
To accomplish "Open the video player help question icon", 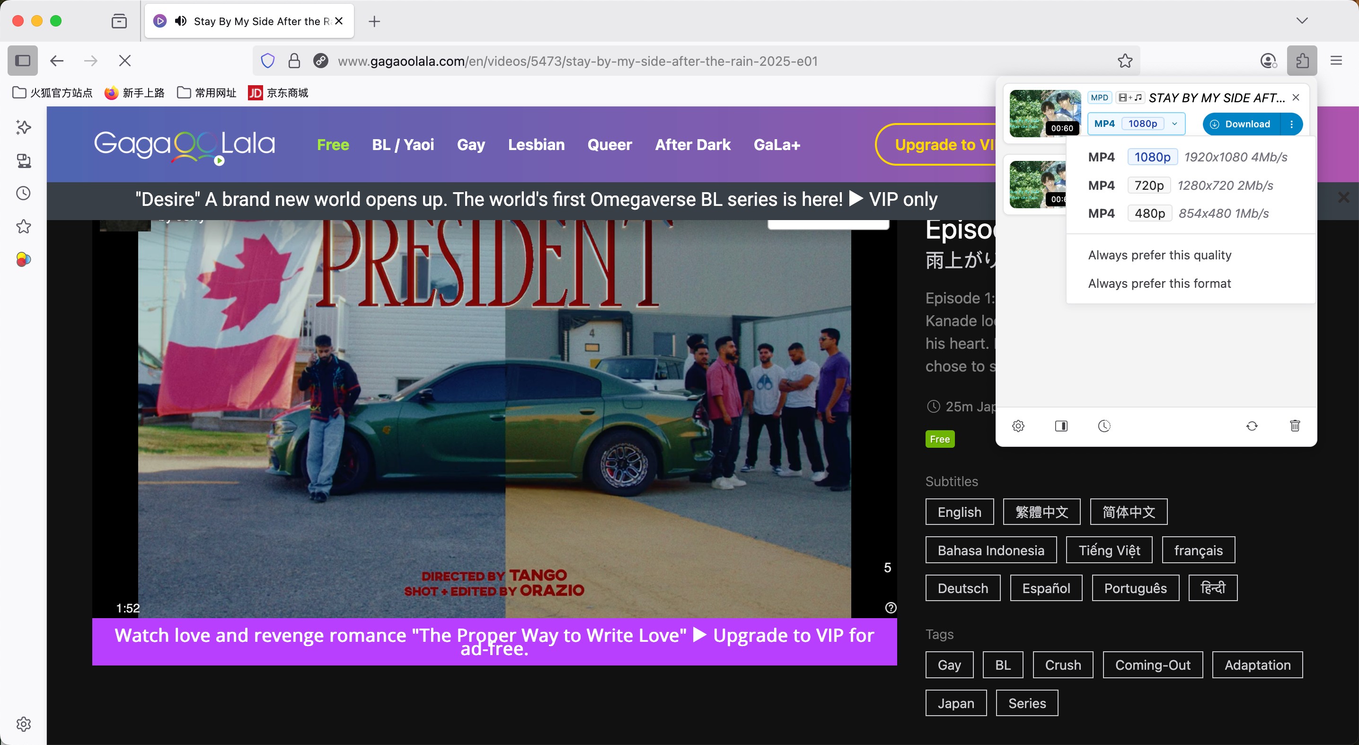I will 891,608.
